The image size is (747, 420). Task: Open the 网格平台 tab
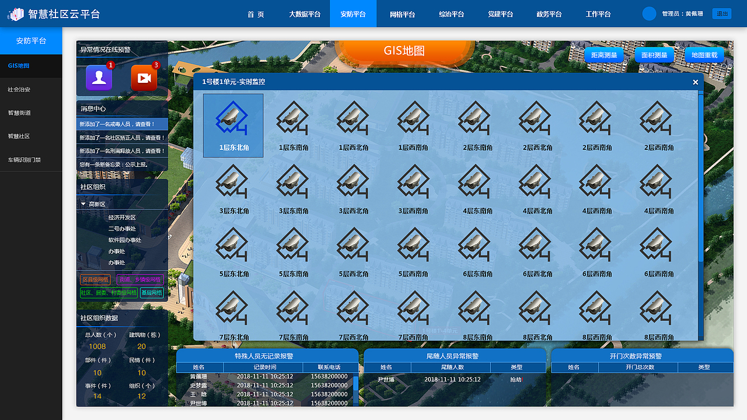click(x=402, y=14)
